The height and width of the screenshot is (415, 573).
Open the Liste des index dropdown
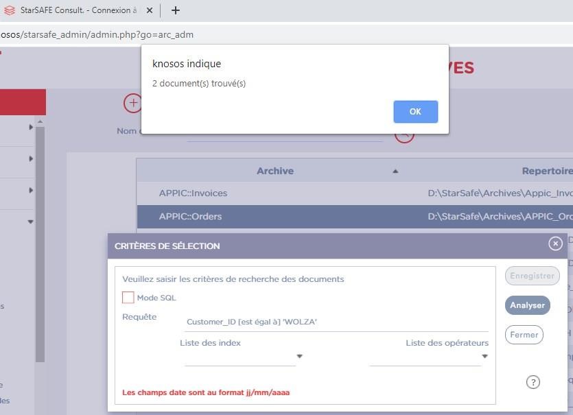(x=299, y=357)
